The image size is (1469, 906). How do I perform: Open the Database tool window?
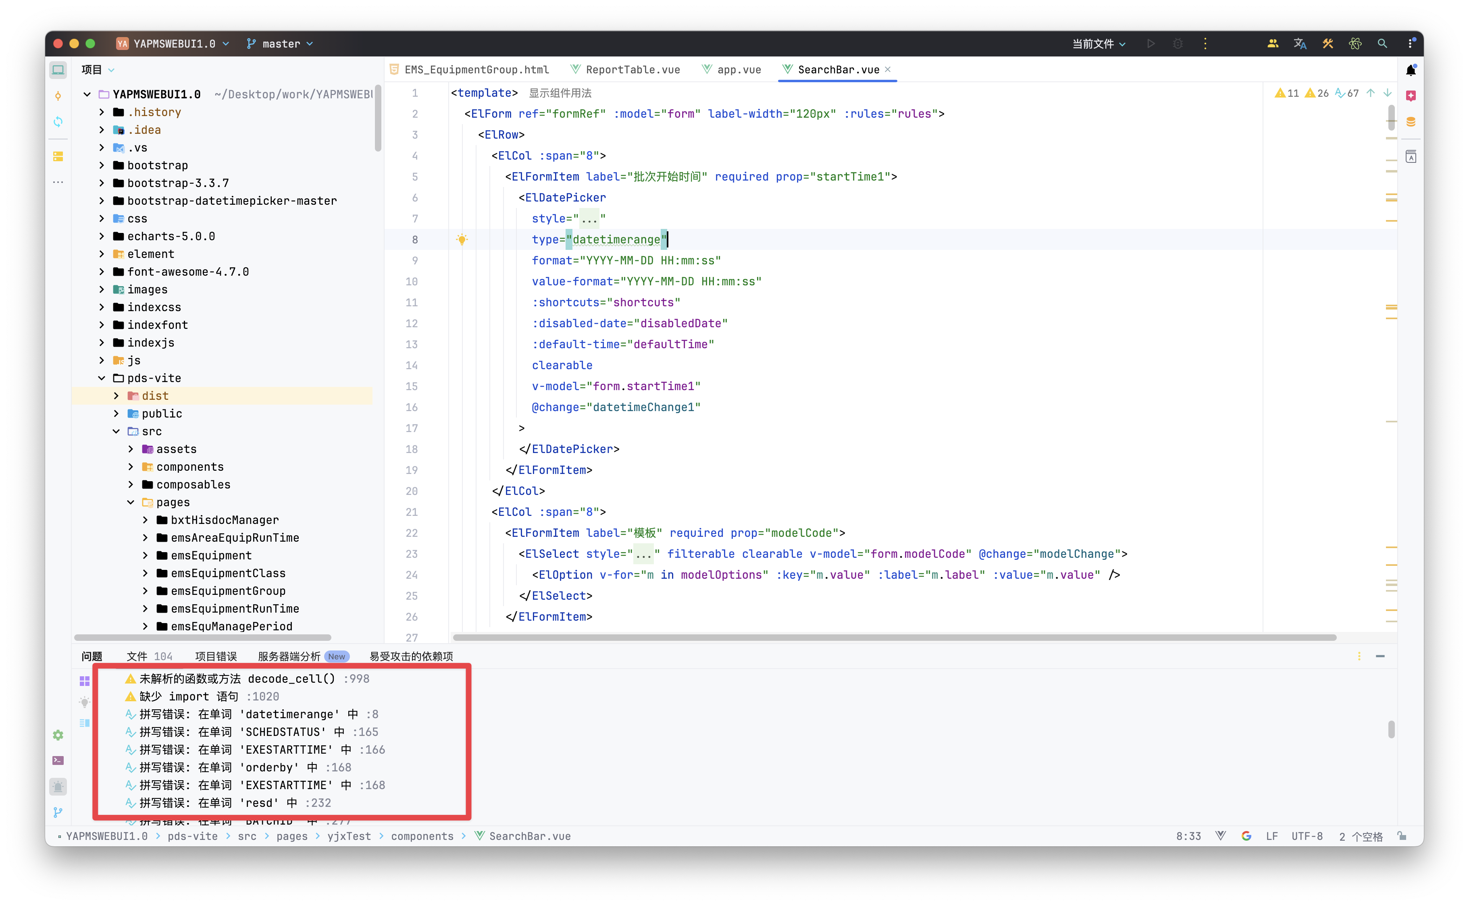(x=1411, y=122)
